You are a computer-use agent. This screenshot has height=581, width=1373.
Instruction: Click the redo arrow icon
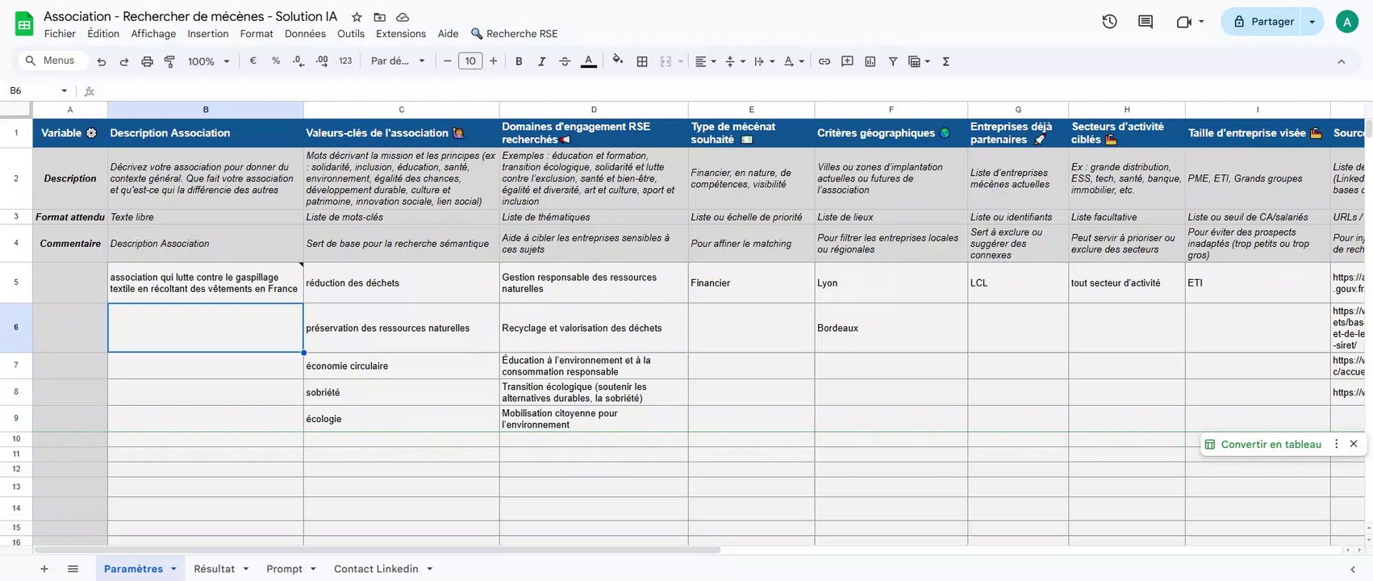(124, 61)
